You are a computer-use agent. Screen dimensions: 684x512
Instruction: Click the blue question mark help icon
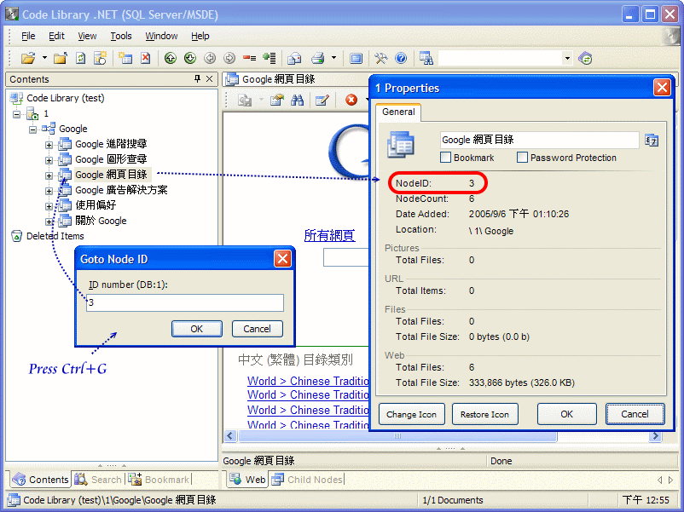click(401, 58)
